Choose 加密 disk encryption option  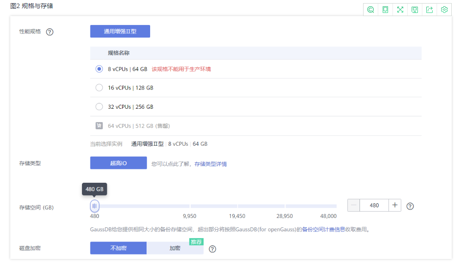[175, 248]
